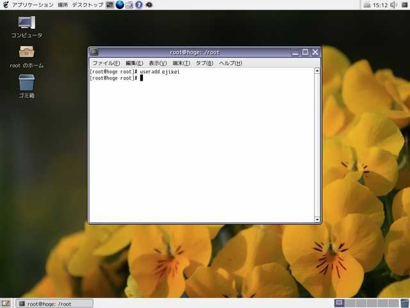Minimize the terminal window
Screen dimensions: 410x308
(295, 52)
